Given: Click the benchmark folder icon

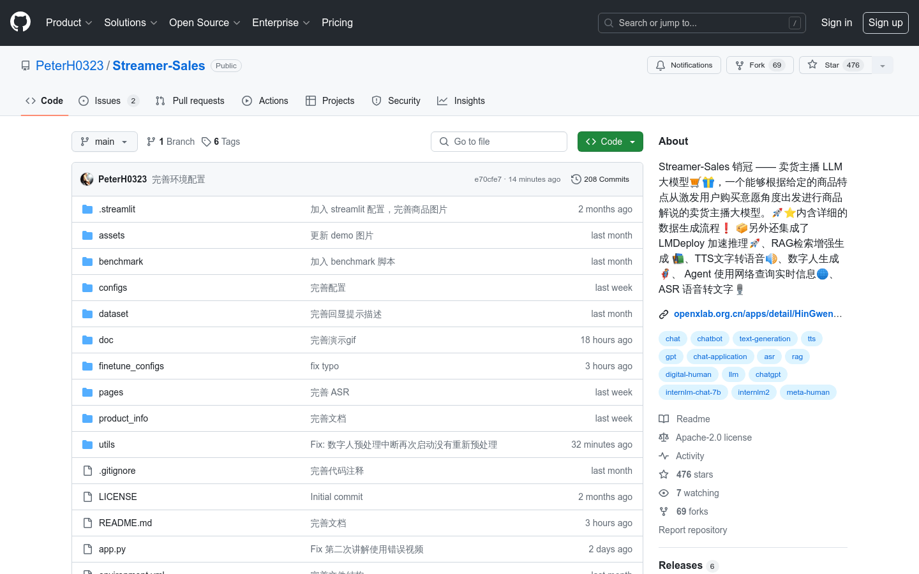Looking at the screenshot, I should tap(87, 261).
